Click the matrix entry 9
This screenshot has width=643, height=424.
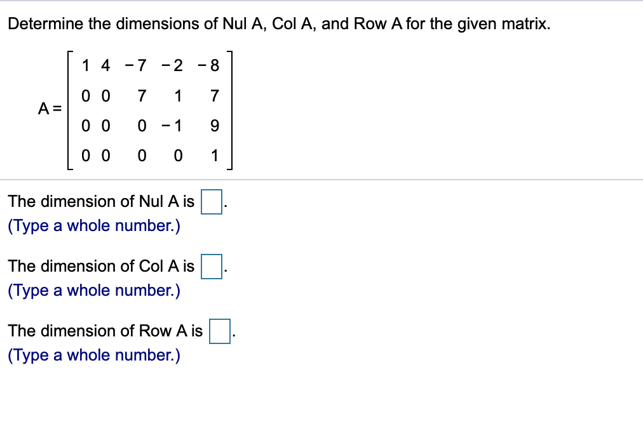[x=215, y=125]
